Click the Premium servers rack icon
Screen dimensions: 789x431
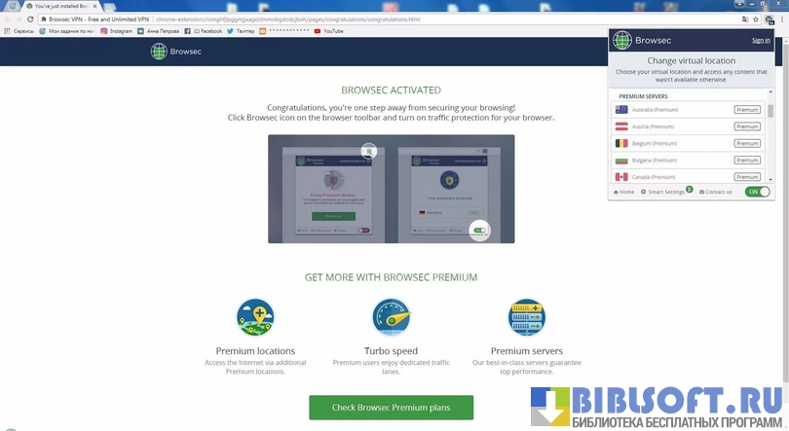[526, 317]
